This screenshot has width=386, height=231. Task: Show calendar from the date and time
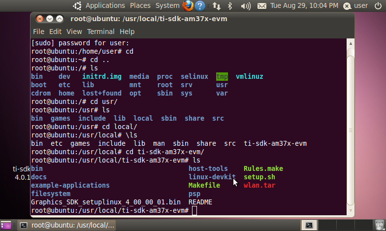click(x=304, y=5)
